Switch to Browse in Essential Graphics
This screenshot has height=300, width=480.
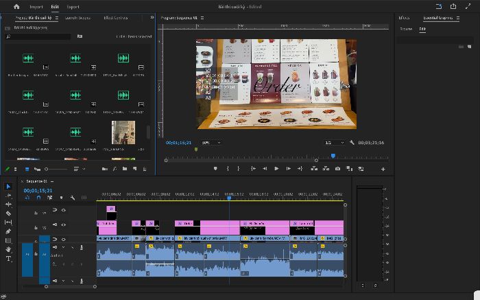point(406,29)
